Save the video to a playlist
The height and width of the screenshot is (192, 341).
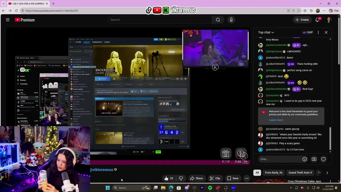coord(233,178)
